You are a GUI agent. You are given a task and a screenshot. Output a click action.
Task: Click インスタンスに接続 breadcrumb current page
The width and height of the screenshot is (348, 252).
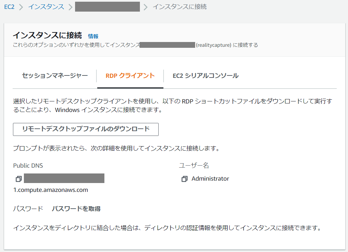[x=179, y=7]
